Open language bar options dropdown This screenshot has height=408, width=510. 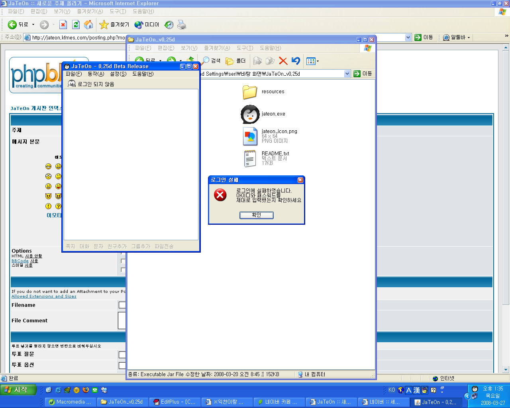(x=442, y=392)
